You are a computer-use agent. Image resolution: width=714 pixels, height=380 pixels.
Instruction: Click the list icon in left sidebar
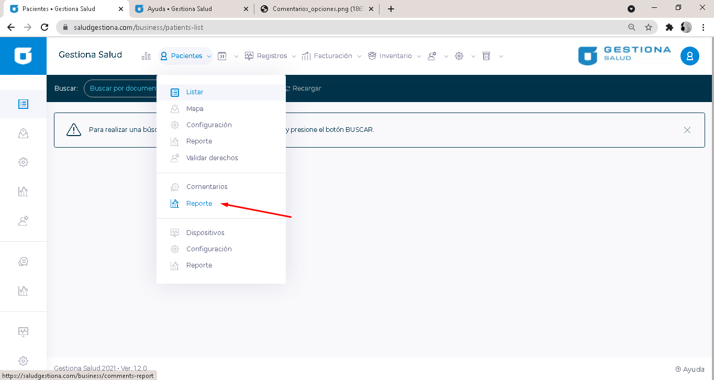tap(23, 104)
